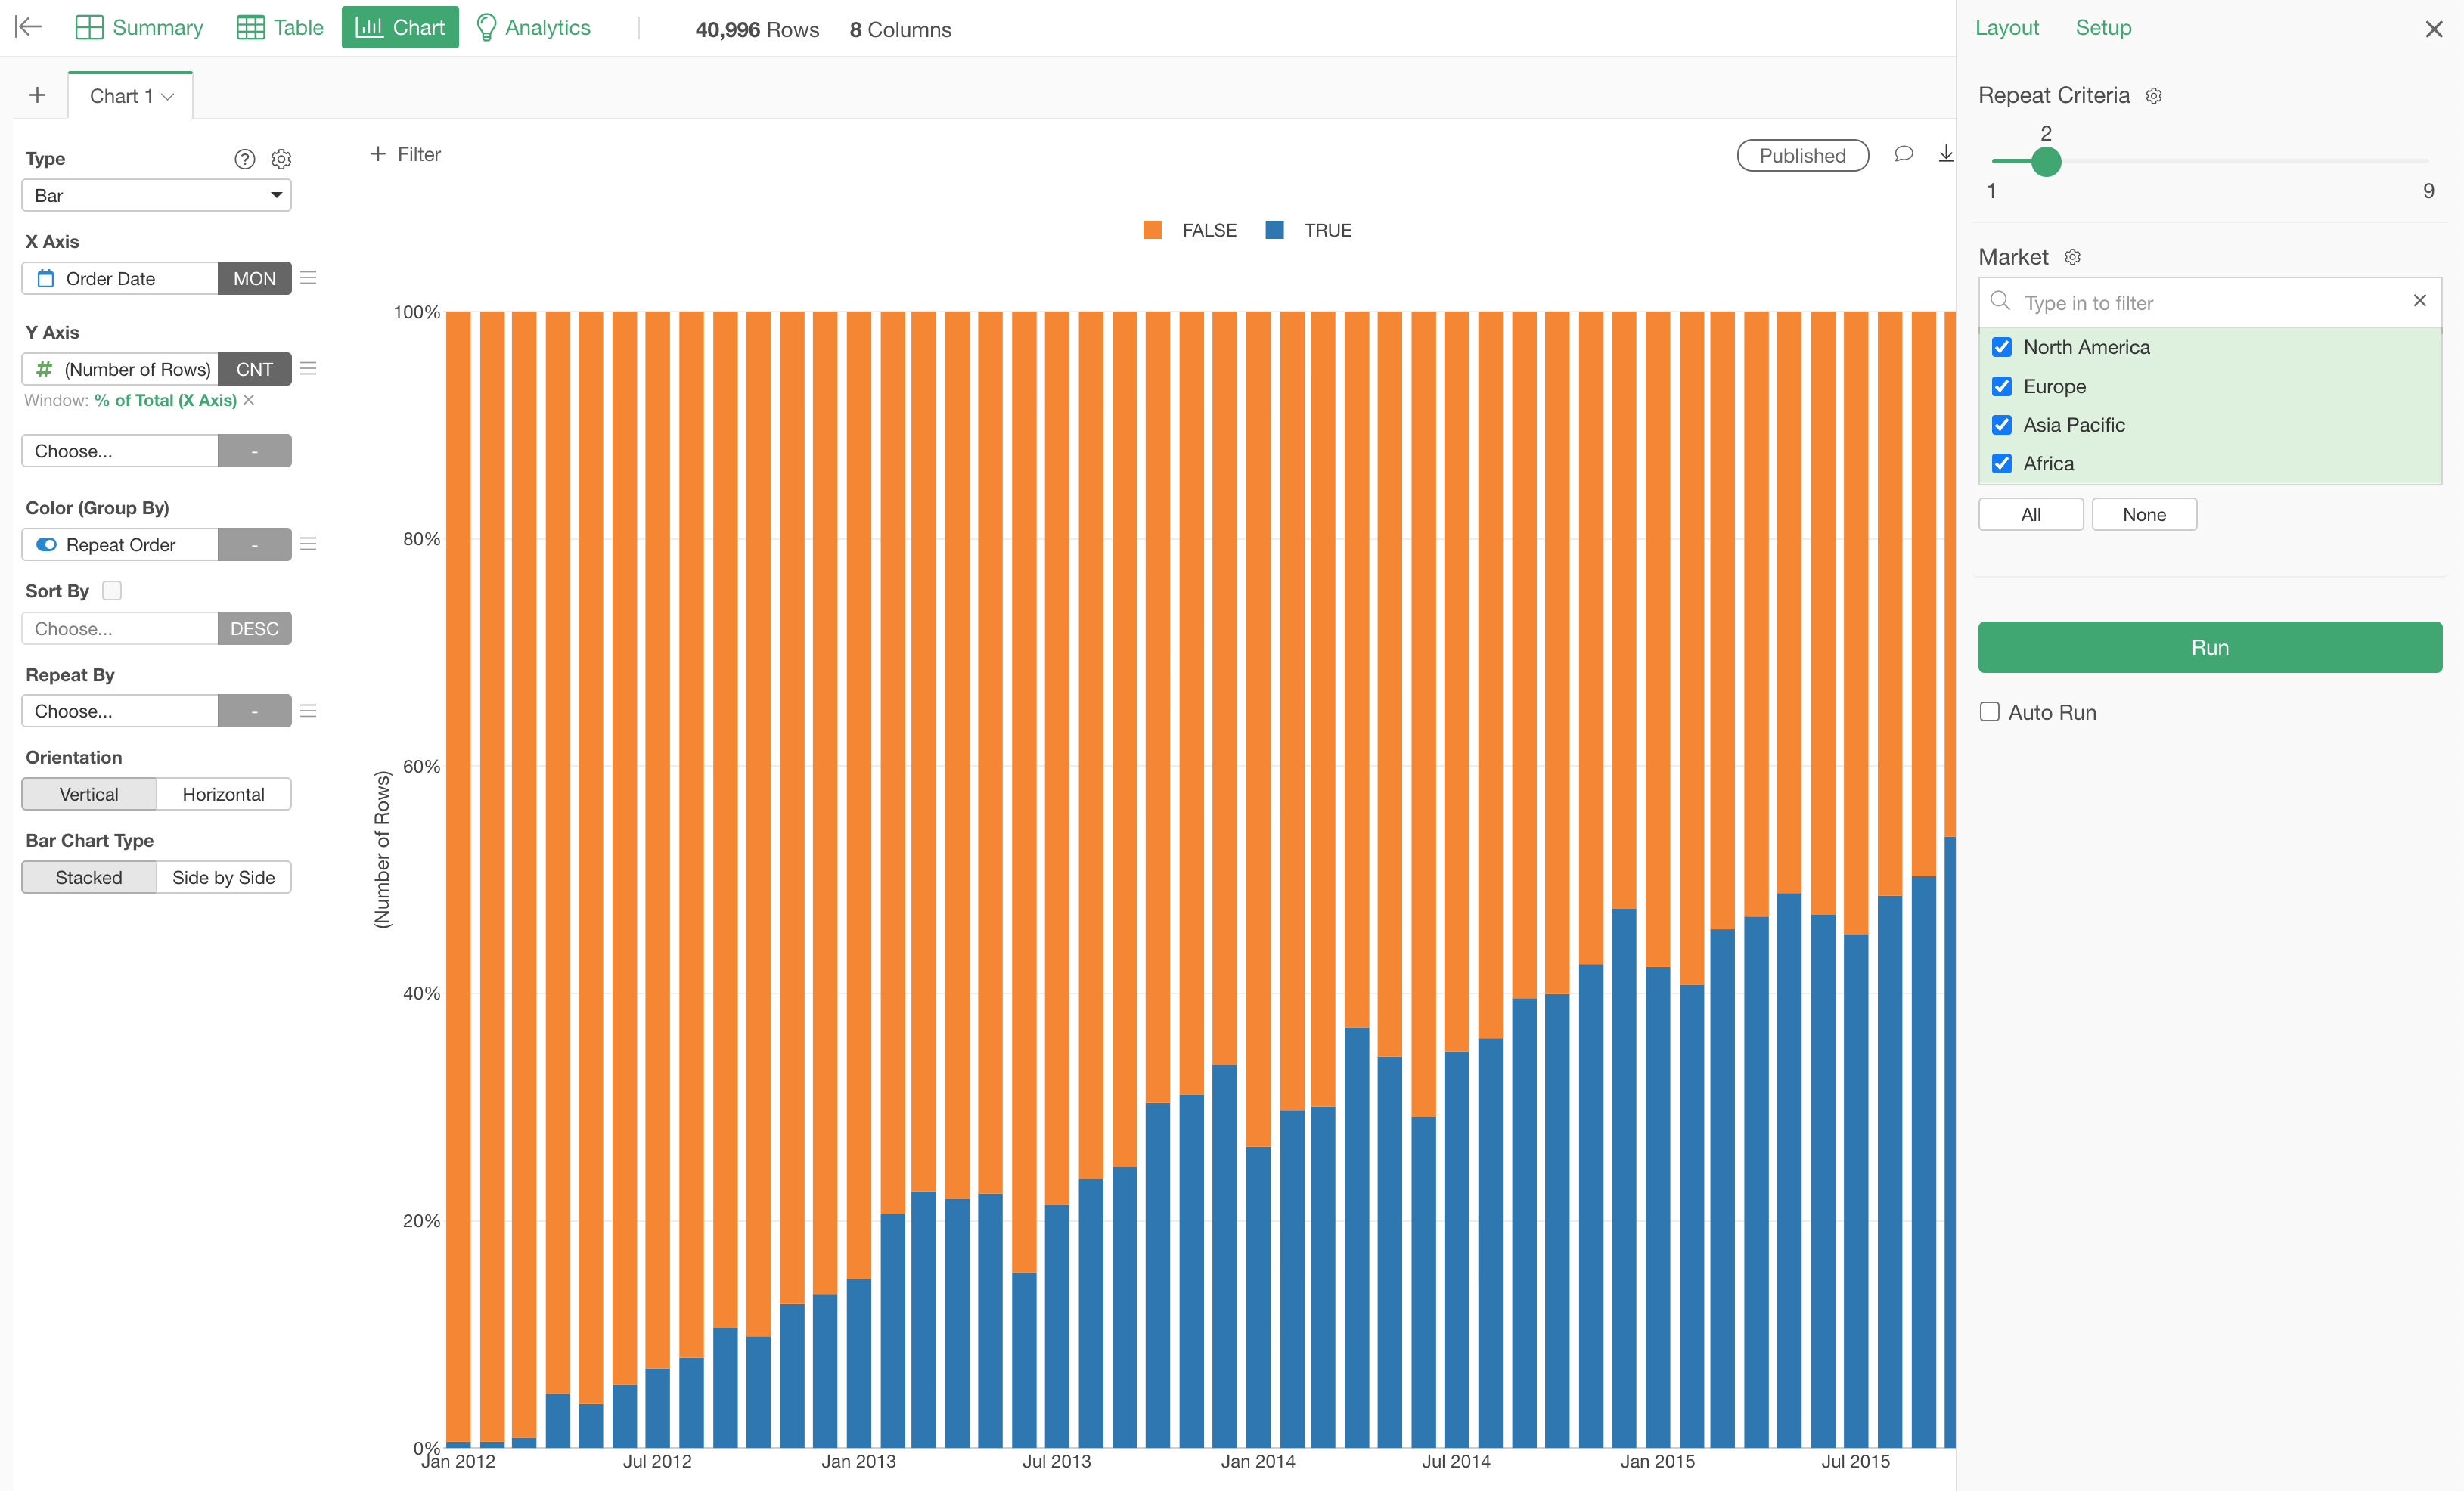This screenshot has height=1491, width=2464.
Task: Click the Repeat Criteria slider handle
Action: (2046, 161)
